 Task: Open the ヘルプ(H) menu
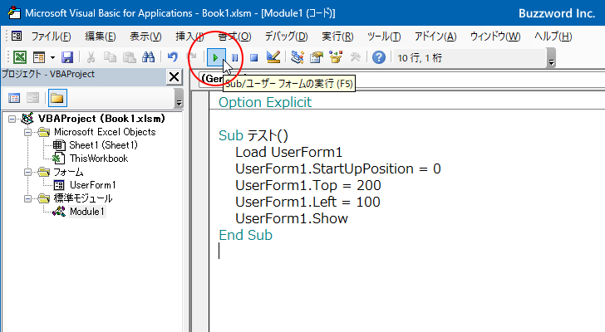click(553, 37)
